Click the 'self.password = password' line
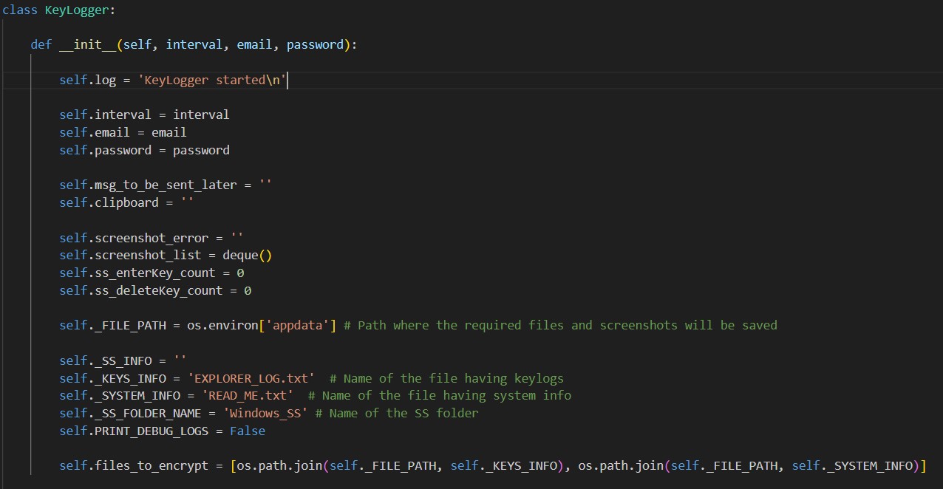The image size is (943, 489). (144, 150)
